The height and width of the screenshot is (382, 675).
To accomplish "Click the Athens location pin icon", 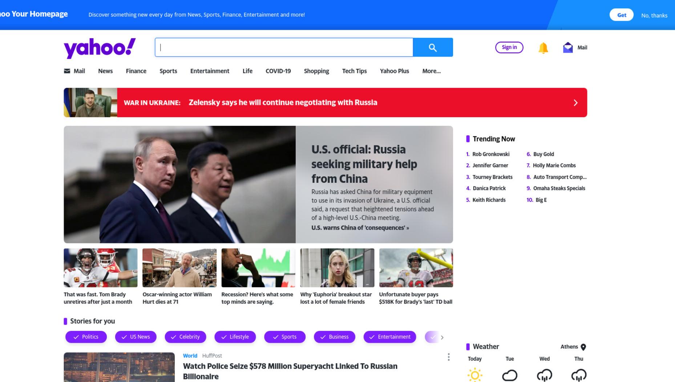I will [583, 347].
